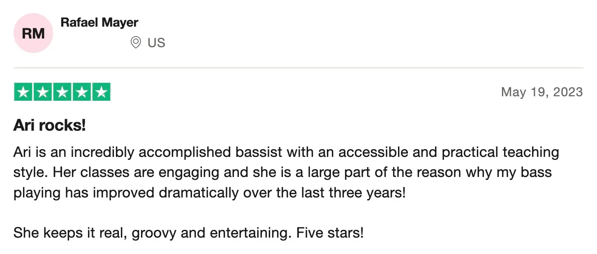Open the "Ari rocks!" review title
This screenshot has width=597, height=254.
pos(50,125)
